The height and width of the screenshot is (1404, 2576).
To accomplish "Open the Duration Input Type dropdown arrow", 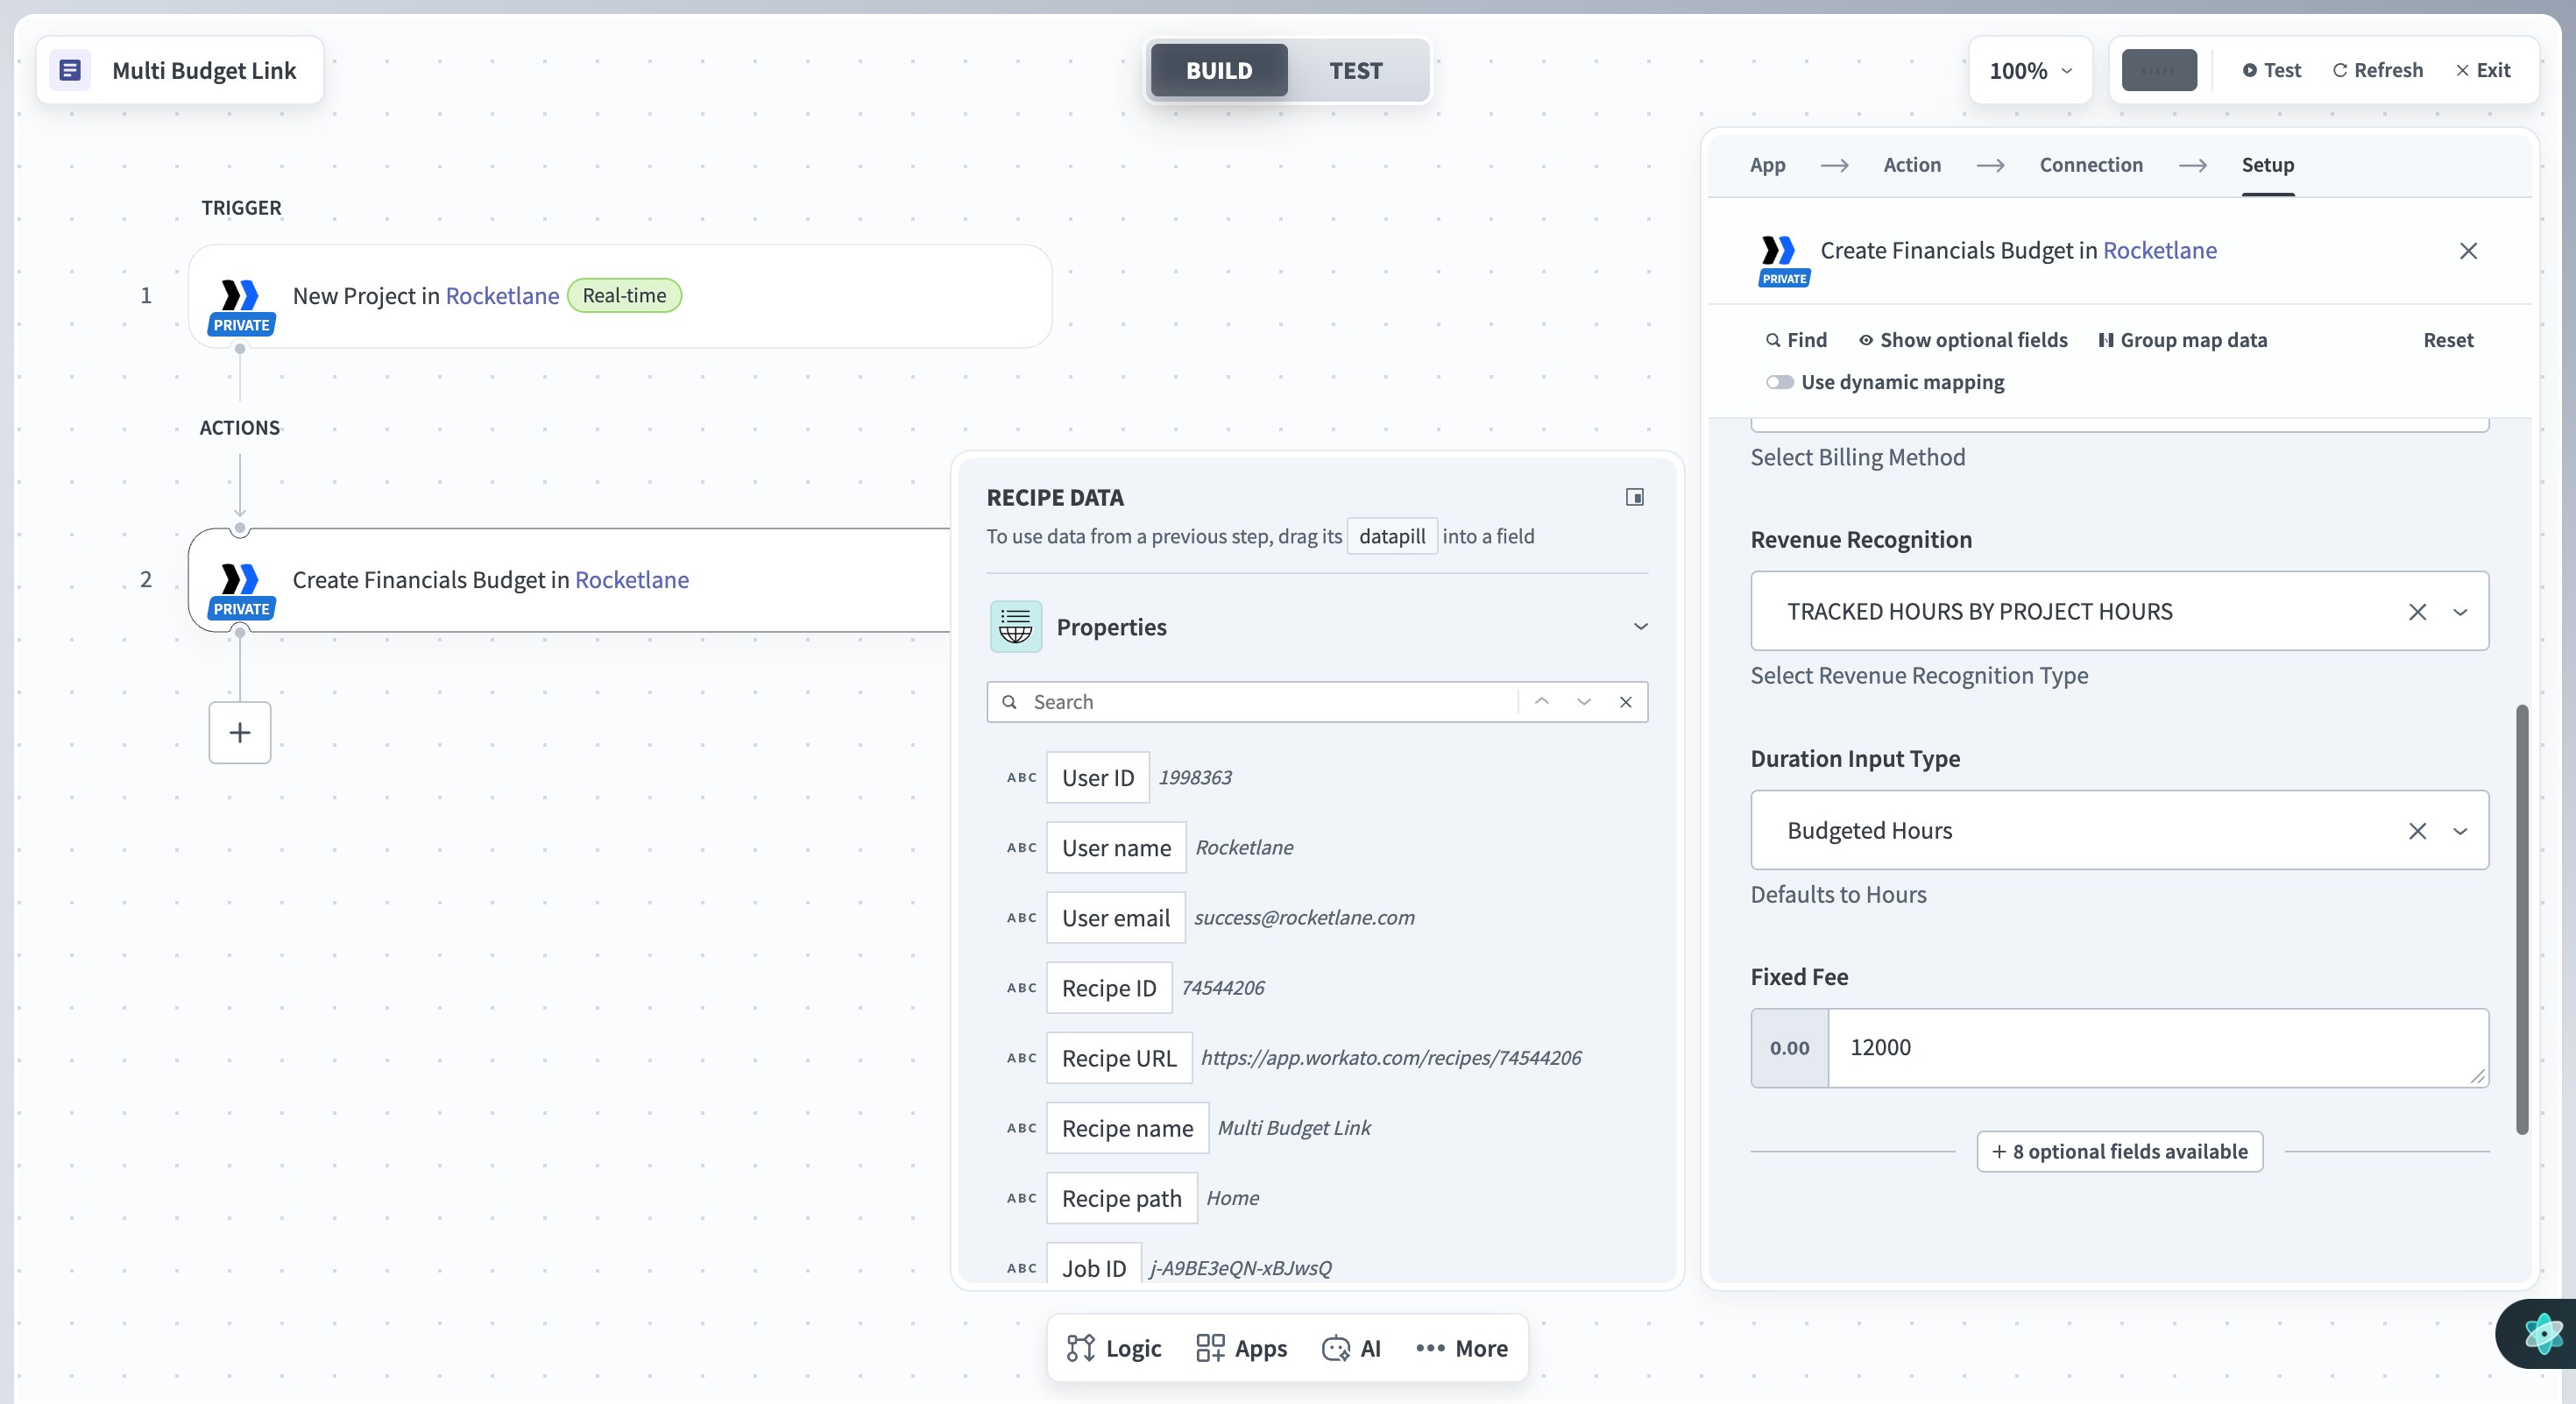I will pyautogui.click(x=2460, y=831).
